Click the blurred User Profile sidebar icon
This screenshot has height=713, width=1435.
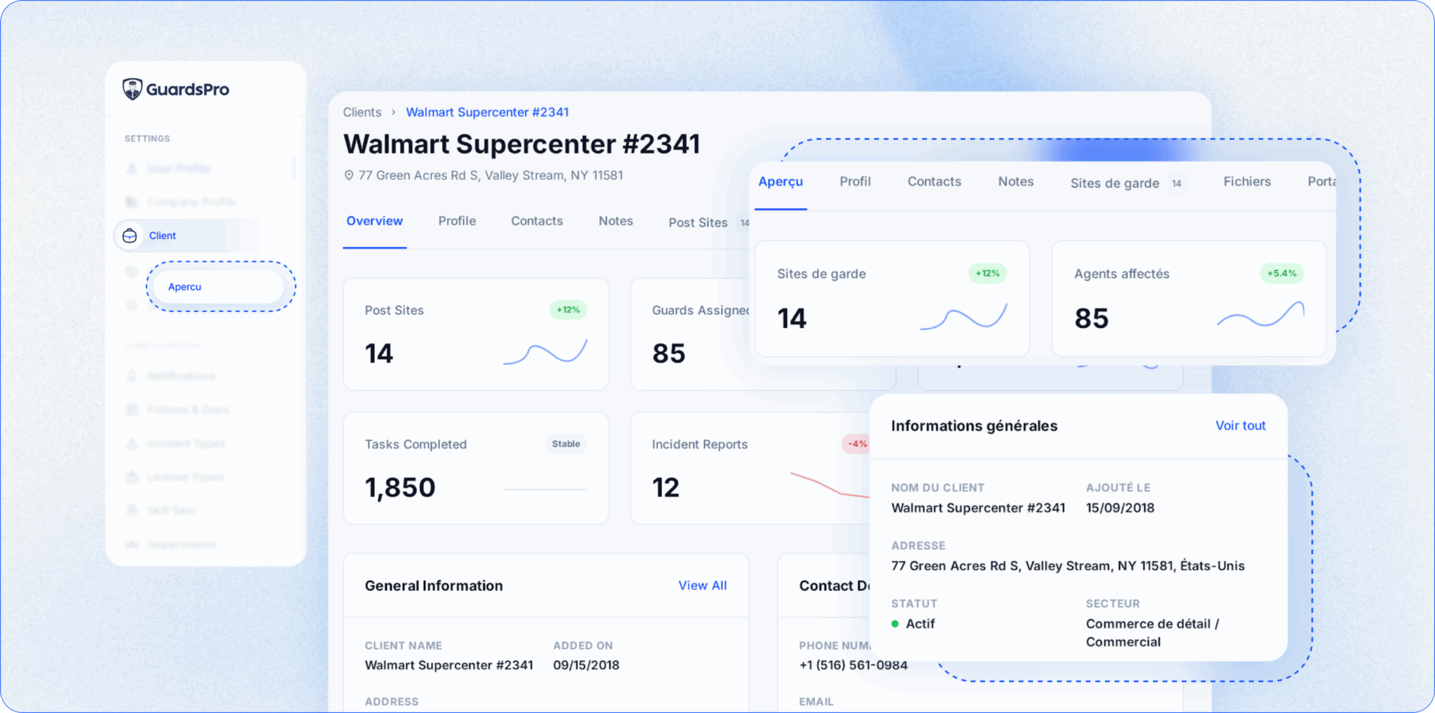(x=132, y=168)
